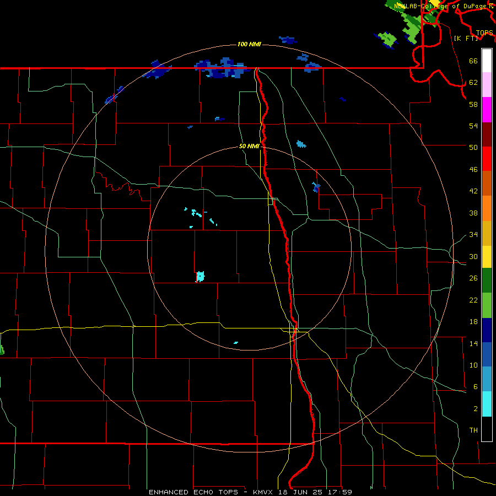Click the "TH" legend label
This screenshot has width=496, height=496.
point(473,430)
